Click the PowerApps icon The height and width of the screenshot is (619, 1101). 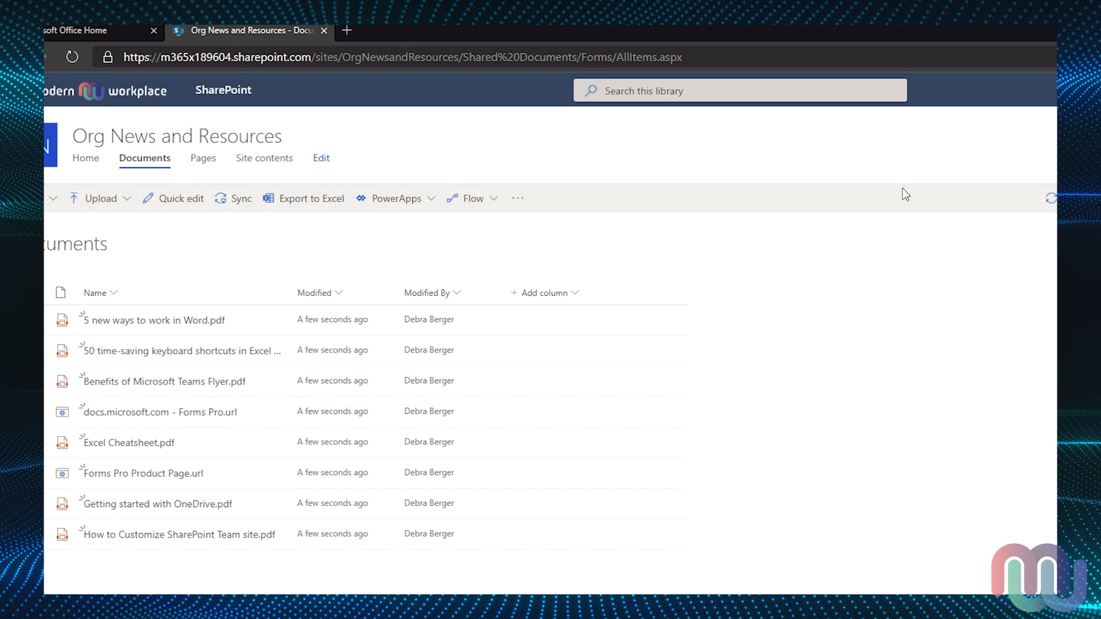click(x=361, y=198)
